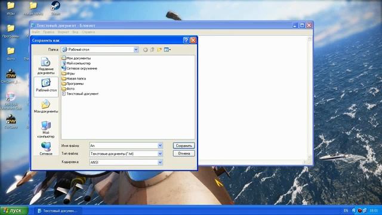Screen dimensions: 382x215
Task: Go up one folder level
Action: click(152, 50)
